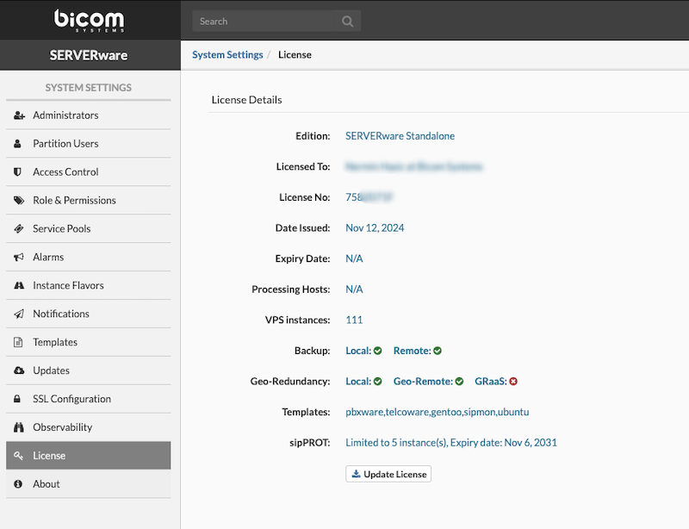This screenshot has width=689, height=529.
Task: Navigate to System Settings breadcrumb link
Action: [227, 55]
